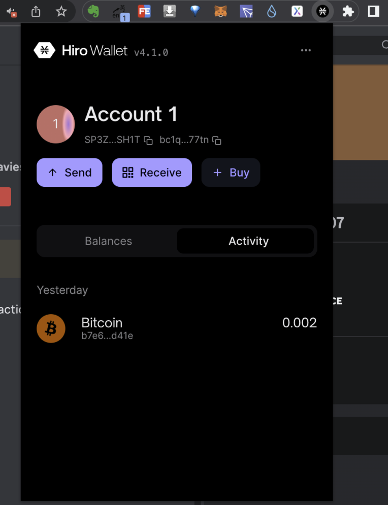Click the Send button

(70, 173)
